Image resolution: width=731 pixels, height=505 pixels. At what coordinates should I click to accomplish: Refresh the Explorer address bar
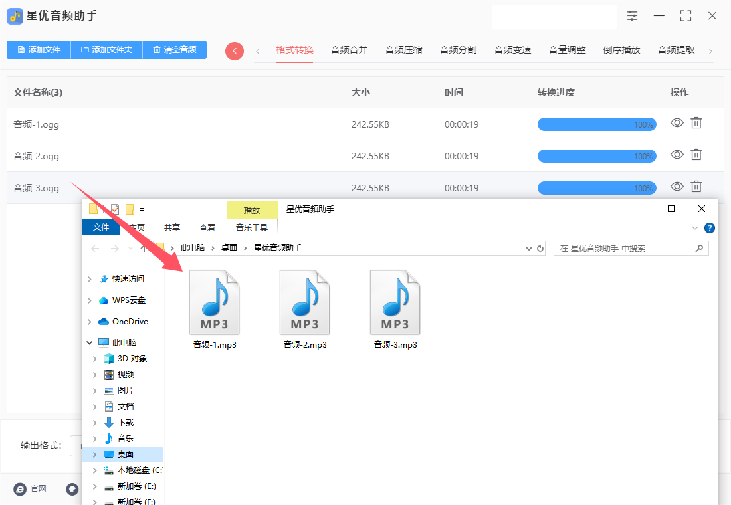point(540,248)
